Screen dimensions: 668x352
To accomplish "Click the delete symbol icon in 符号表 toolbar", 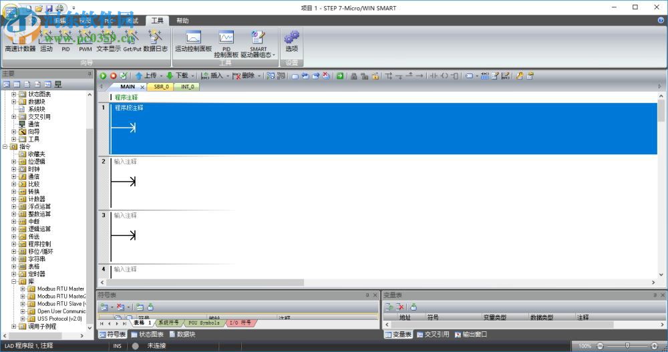I will coord(120,307).
